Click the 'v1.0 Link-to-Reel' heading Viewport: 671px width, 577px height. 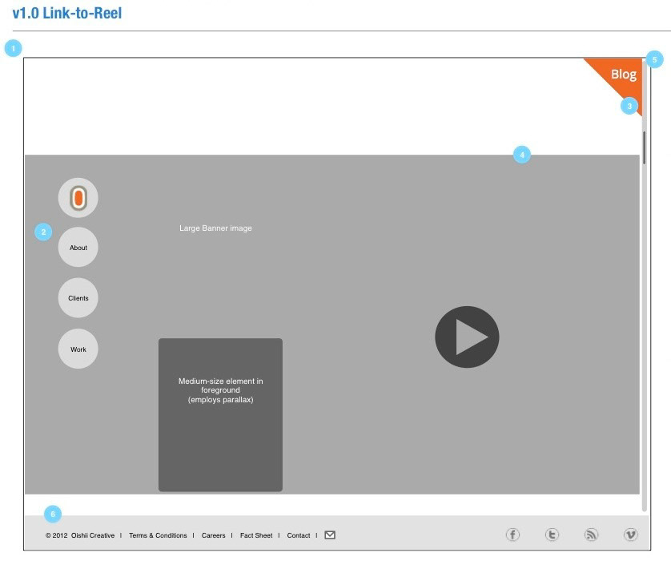[67, 14]
